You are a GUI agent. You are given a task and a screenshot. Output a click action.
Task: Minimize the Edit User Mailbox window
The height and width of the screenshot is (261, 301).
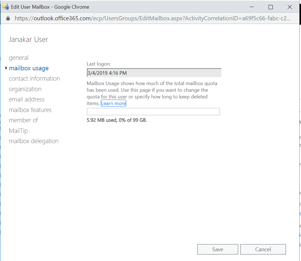click(x=252, y=7)
